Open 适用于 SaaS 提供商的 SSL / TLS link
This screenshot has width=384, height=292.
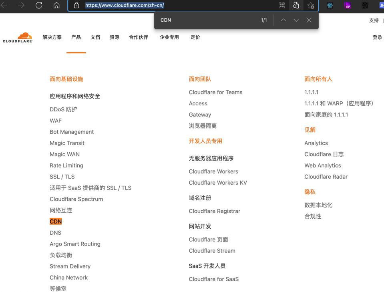90,188
